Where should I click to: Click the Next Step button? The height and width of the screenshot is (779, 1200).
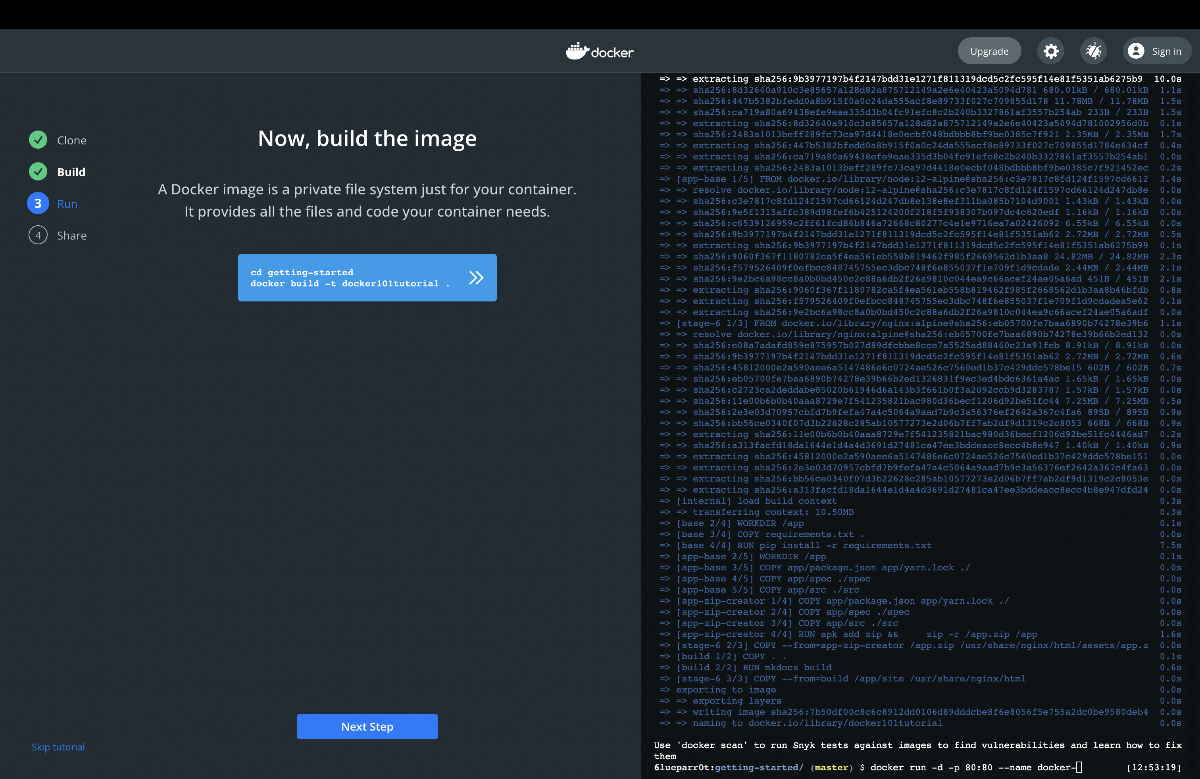tap(367, 726)
